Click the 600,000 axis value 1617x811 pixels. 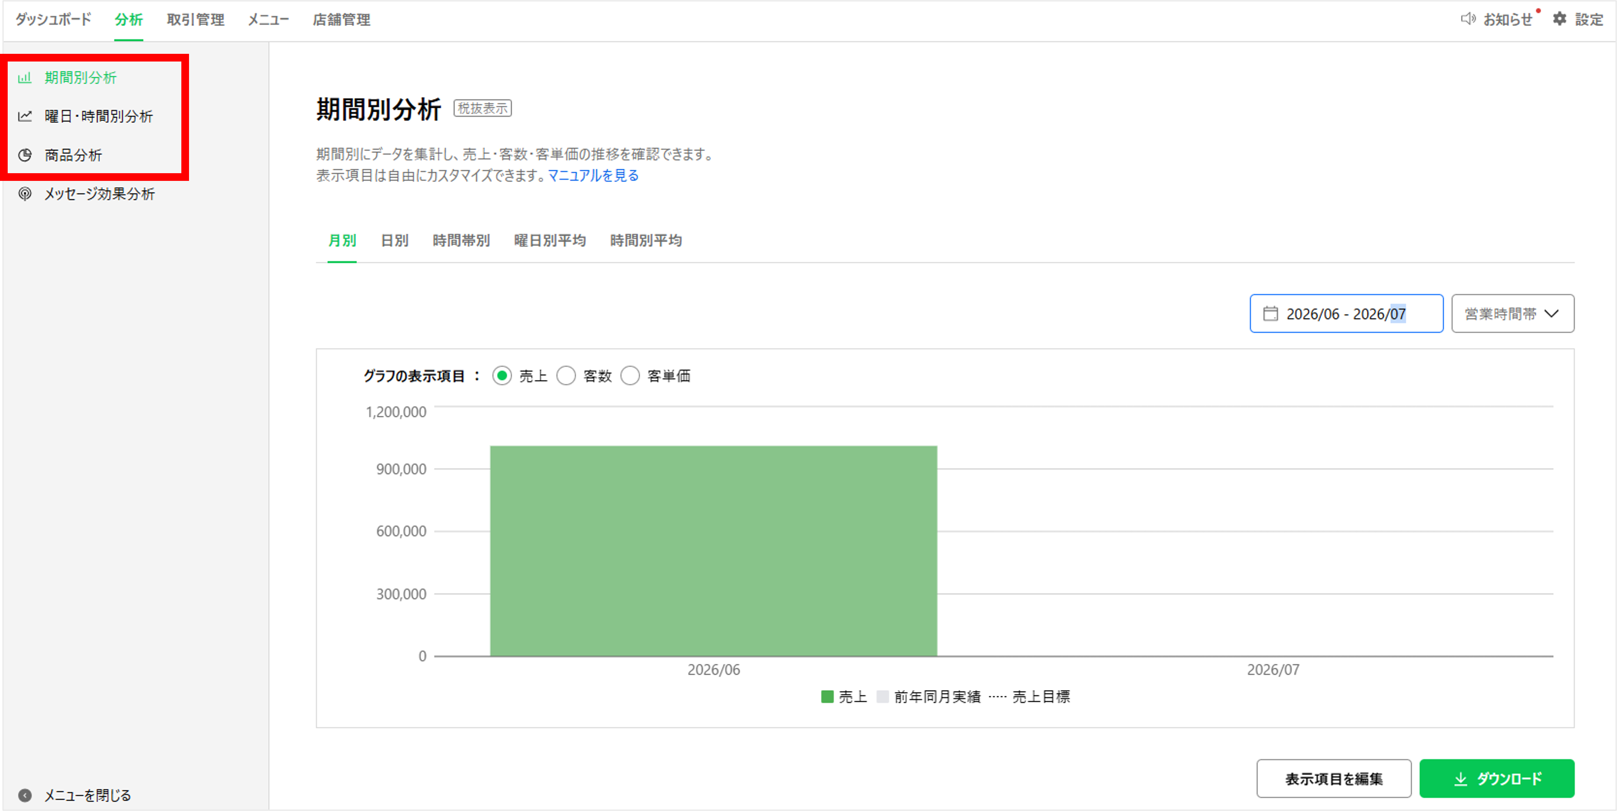point(400,531)
